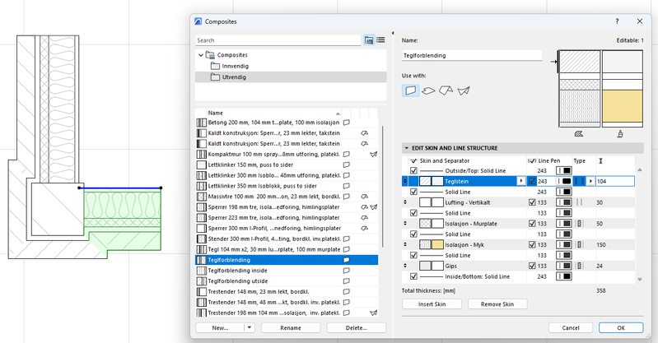658x343 pixels.
Task: Toggle Solid Line checkbox below Isolasjon - Myk
Action: coord(413,255)
